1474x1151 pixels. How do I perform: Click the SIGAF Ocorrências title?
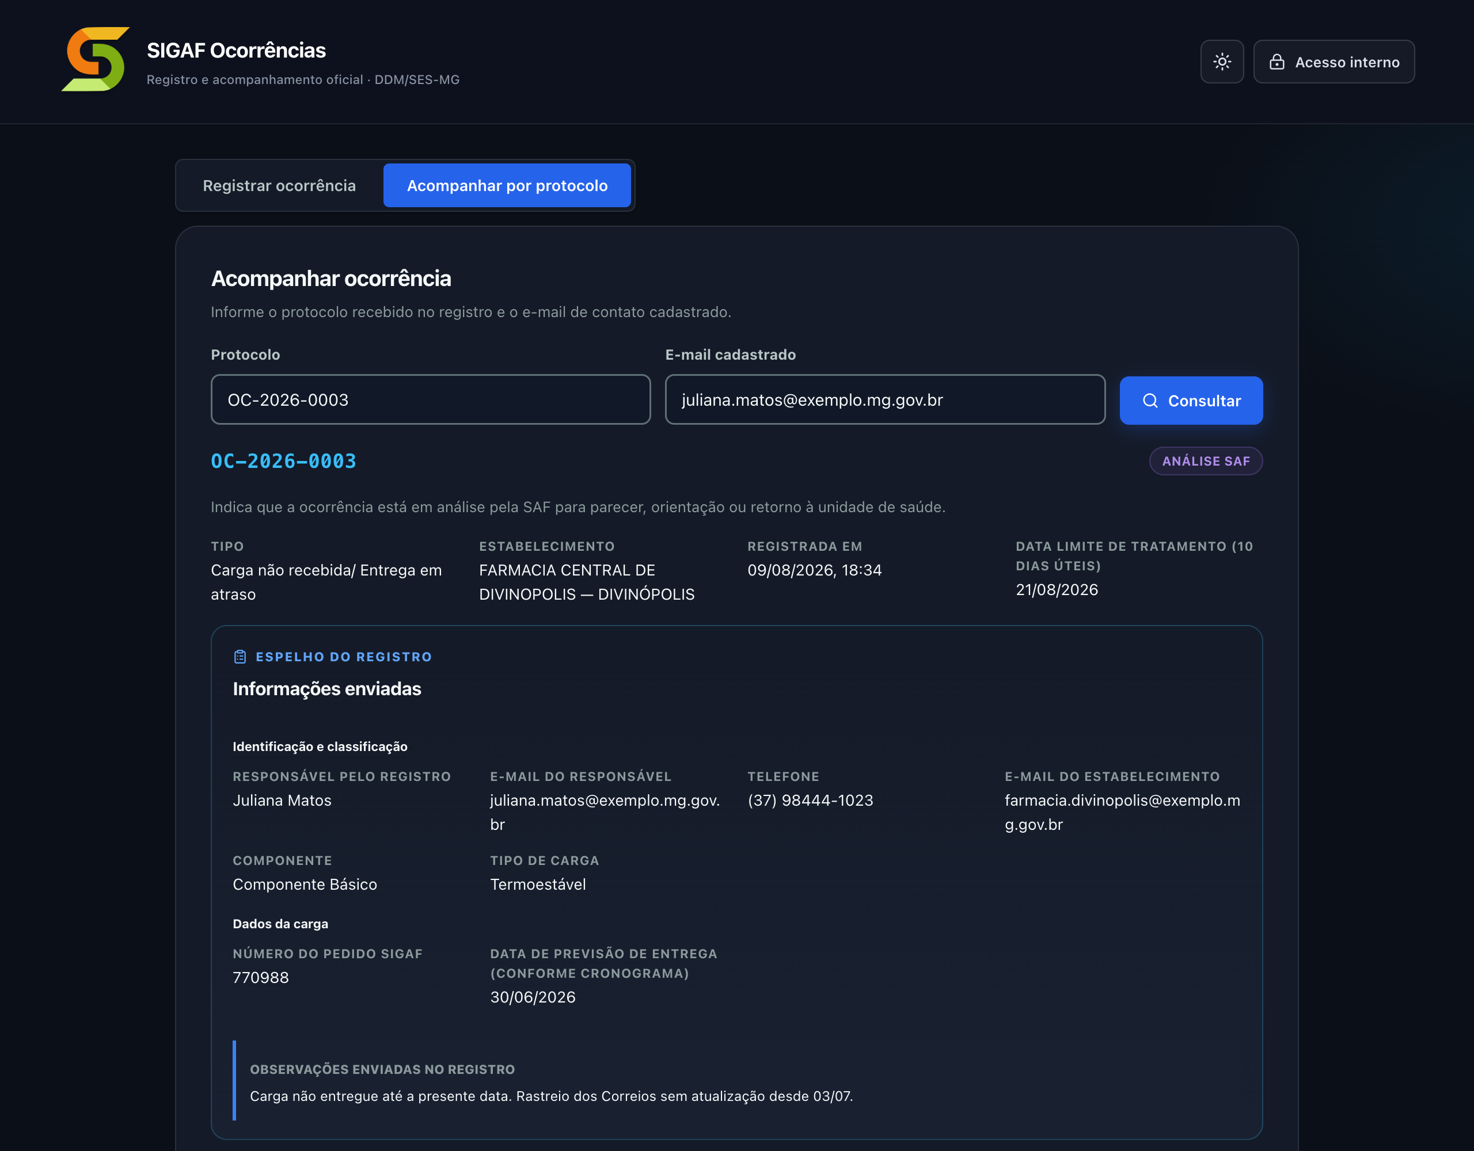coord(236,50)
